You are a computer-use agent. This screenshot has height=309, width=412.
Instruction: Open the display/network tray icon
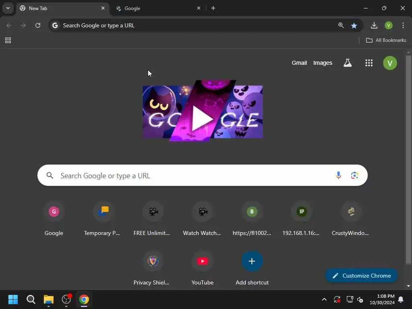350,299
